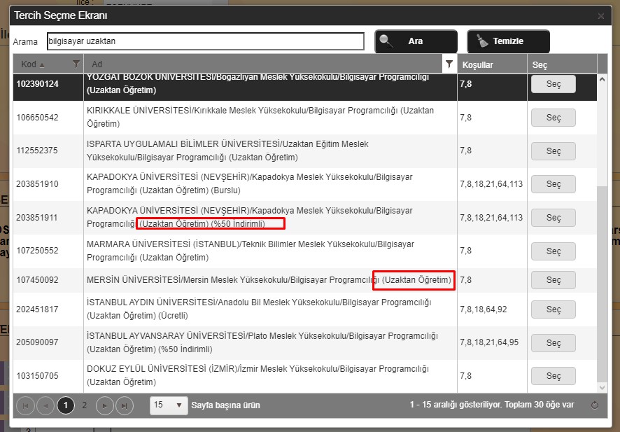Viewport: 620px width, 432px height.
Task: Open the Kod column filter icon
Action: [76, 64]
